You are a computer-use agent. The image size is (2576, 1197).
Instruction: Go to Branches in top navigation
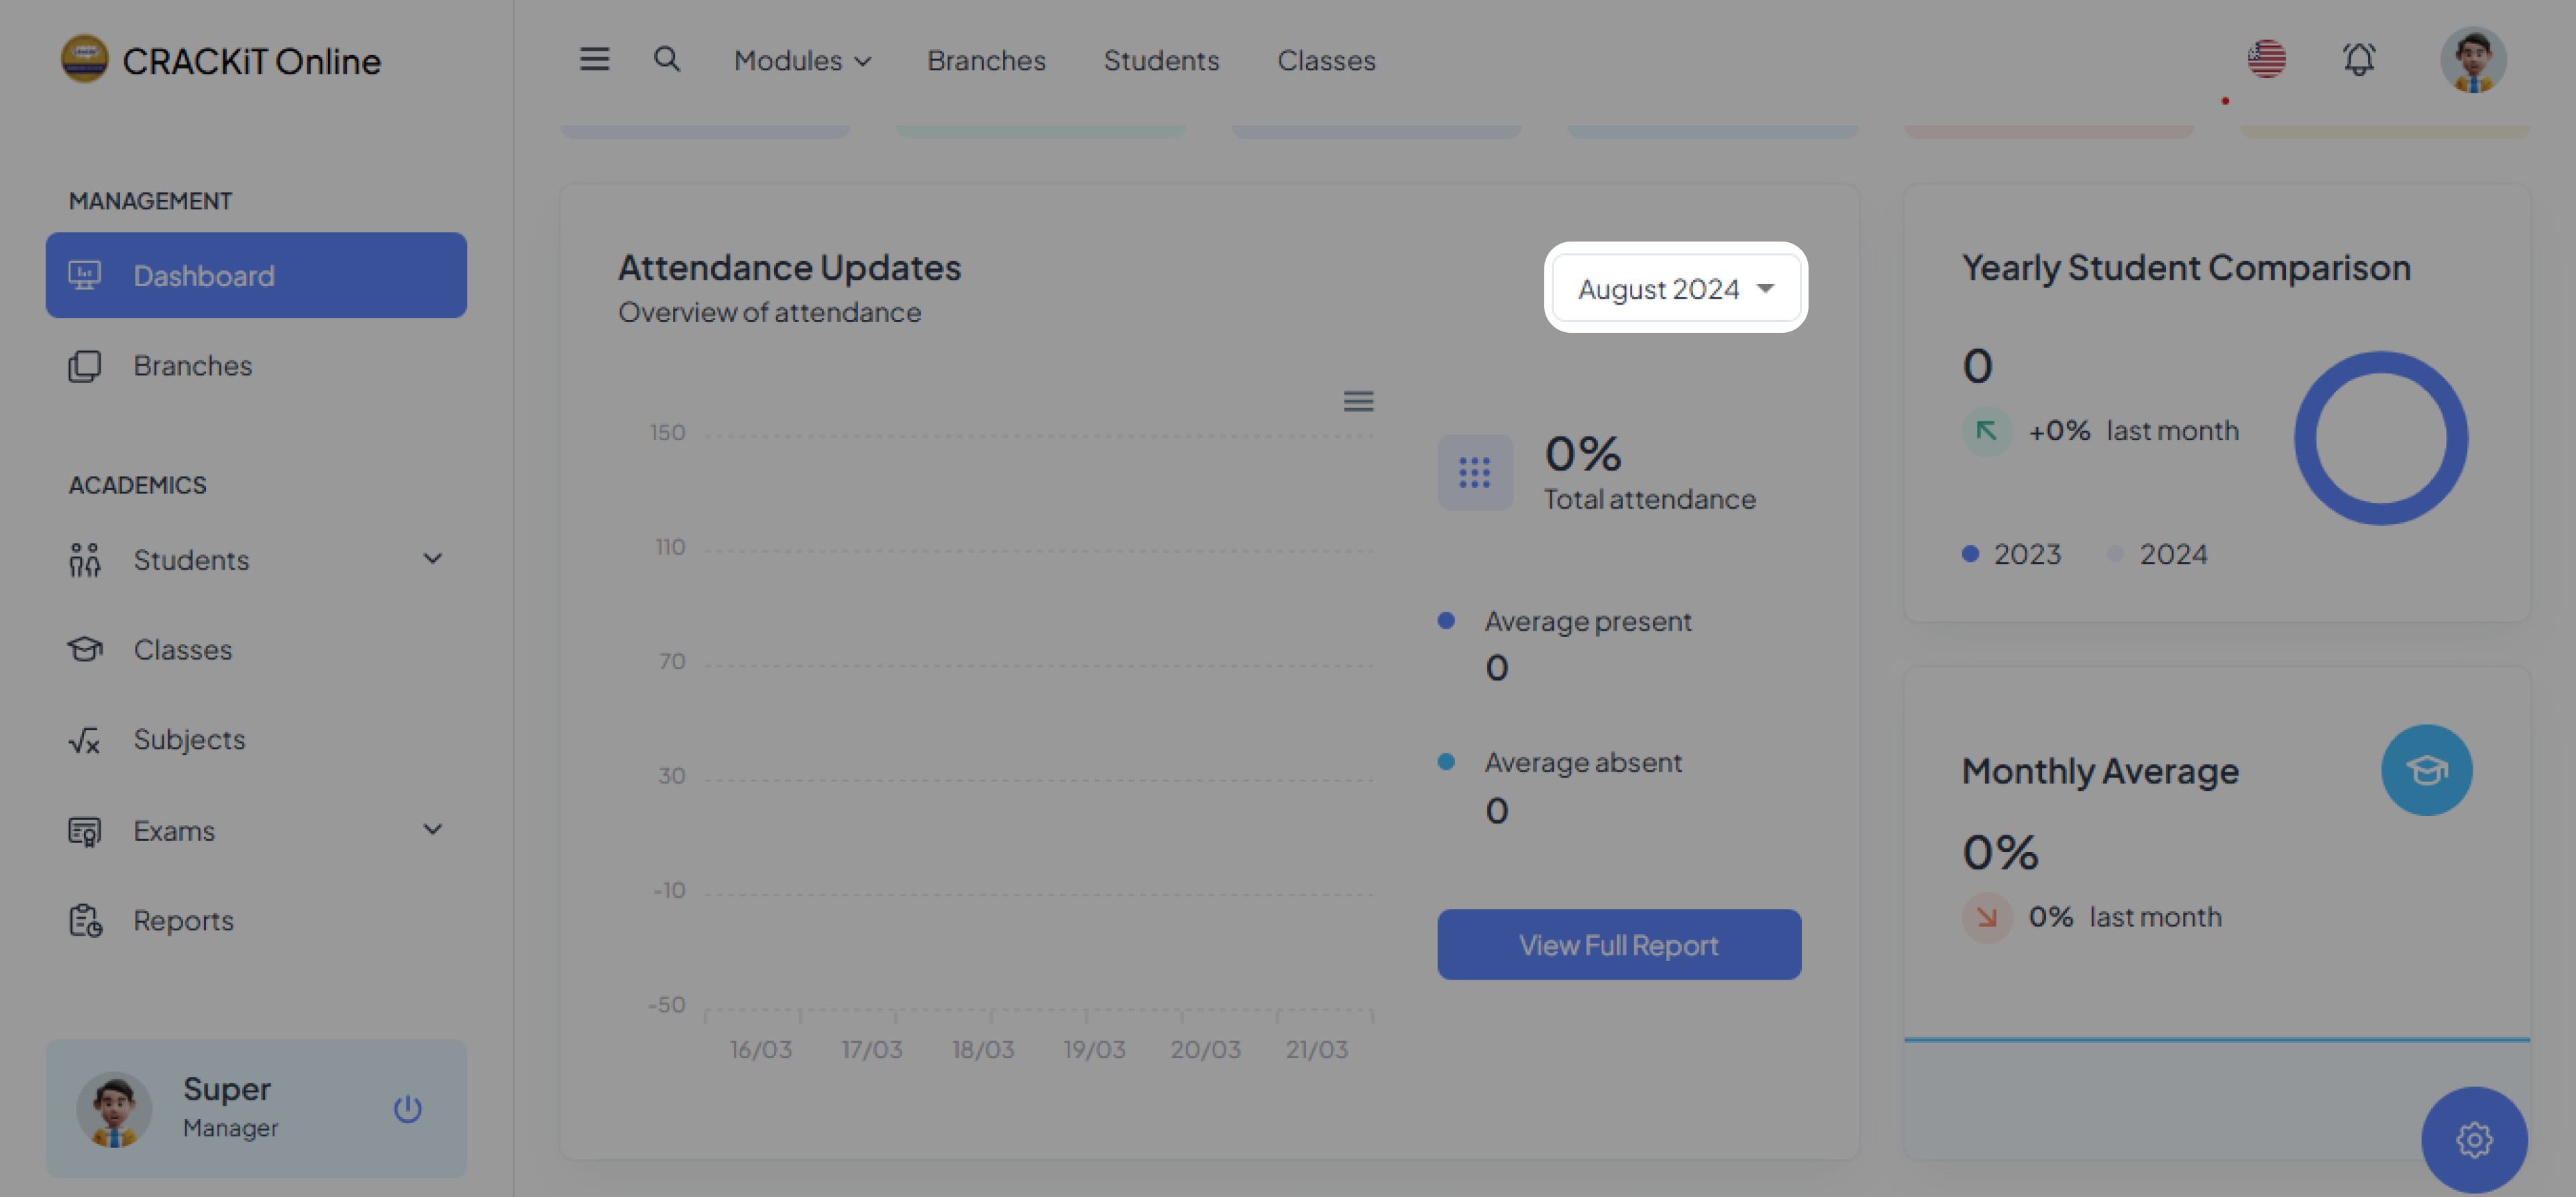(986, 60)
